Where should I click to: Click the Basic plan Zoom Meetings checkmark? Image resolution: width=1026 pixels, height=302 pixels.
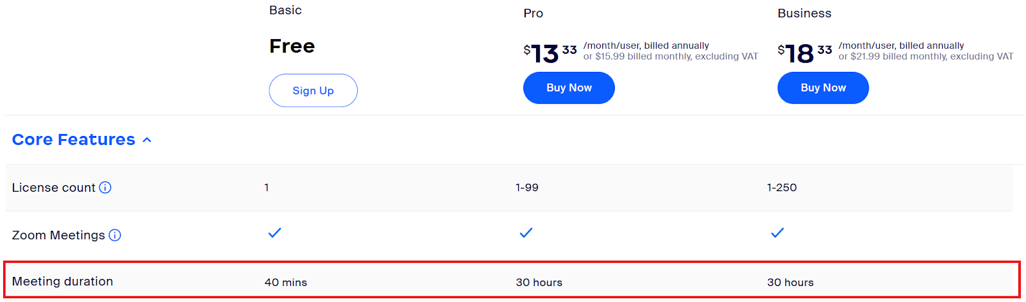click(x=274, y=233)
